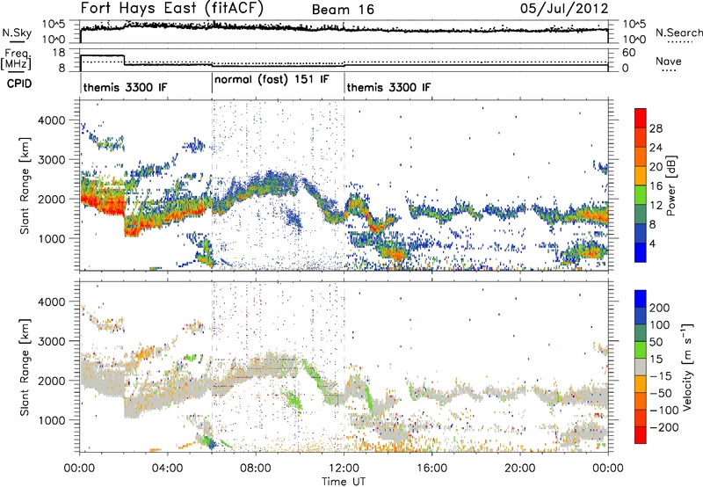Click the '3000' tick of the velocity panel
Screen dimensions: 703x487
coord(52,341)
